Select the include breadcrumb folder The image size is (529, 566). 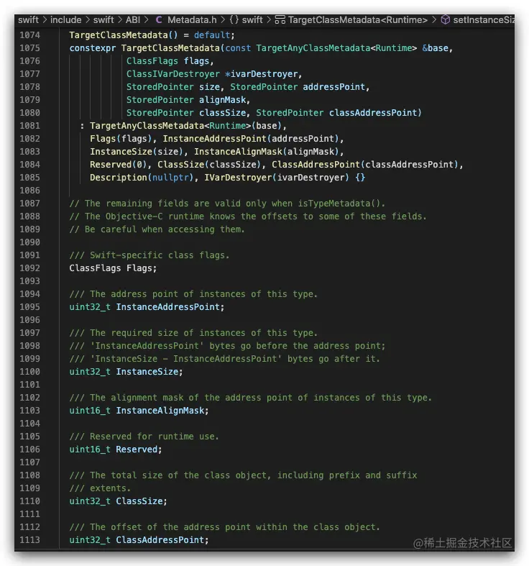click(x=65, y=20)
